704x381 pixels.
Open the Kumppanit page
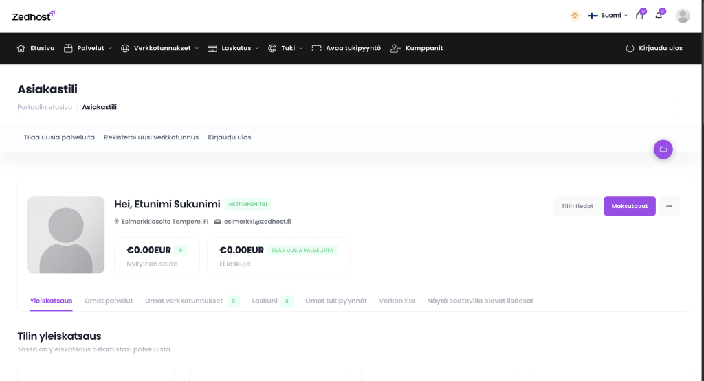coord(417,48)
